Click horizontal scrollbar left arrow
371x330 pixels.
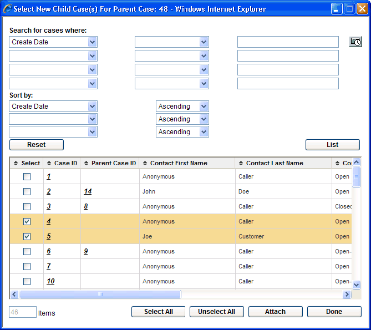coord(14,294)
